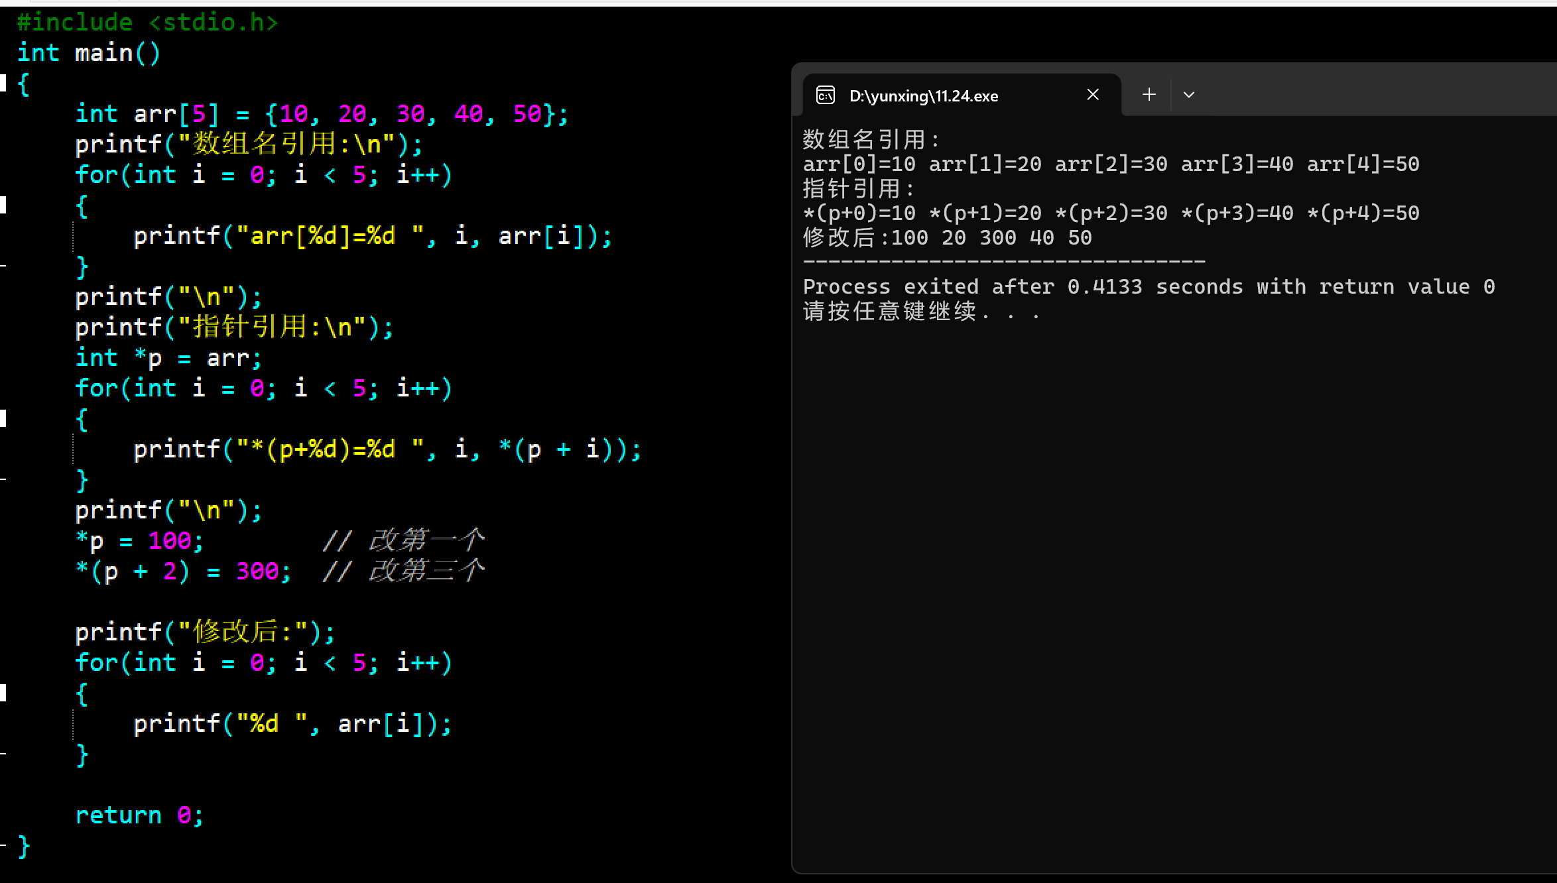The height and width of the screenshot is (883, 1557).
Task: Fold the *(p+%d) printing loop block
Action: click(x=3, y=418)
